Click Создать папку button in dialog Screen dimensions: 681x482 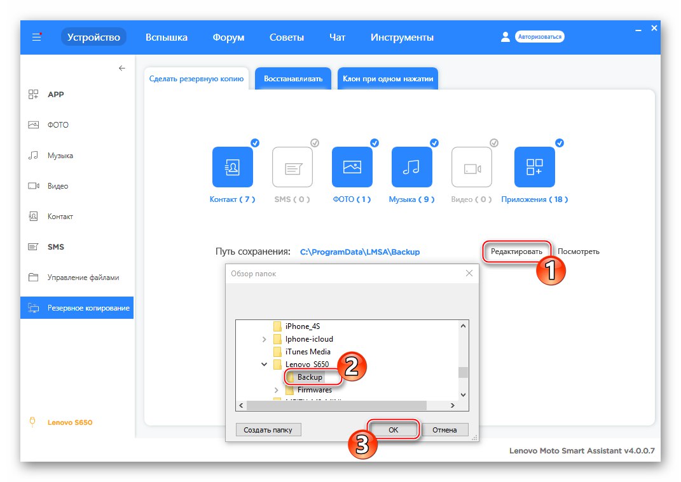(x=268, y=430)
